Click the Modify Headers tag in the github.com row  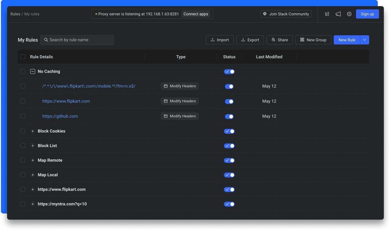point(180,116)
